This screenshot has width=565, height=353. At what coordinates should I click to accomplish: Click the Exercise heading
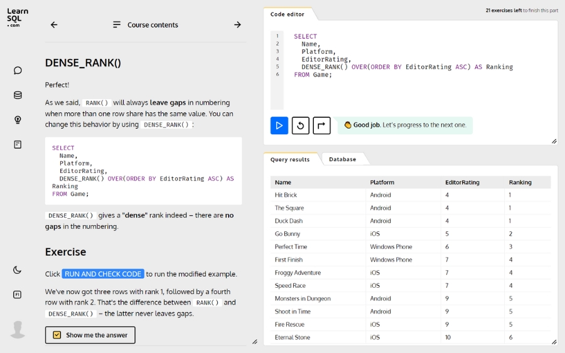coord(65,252)
